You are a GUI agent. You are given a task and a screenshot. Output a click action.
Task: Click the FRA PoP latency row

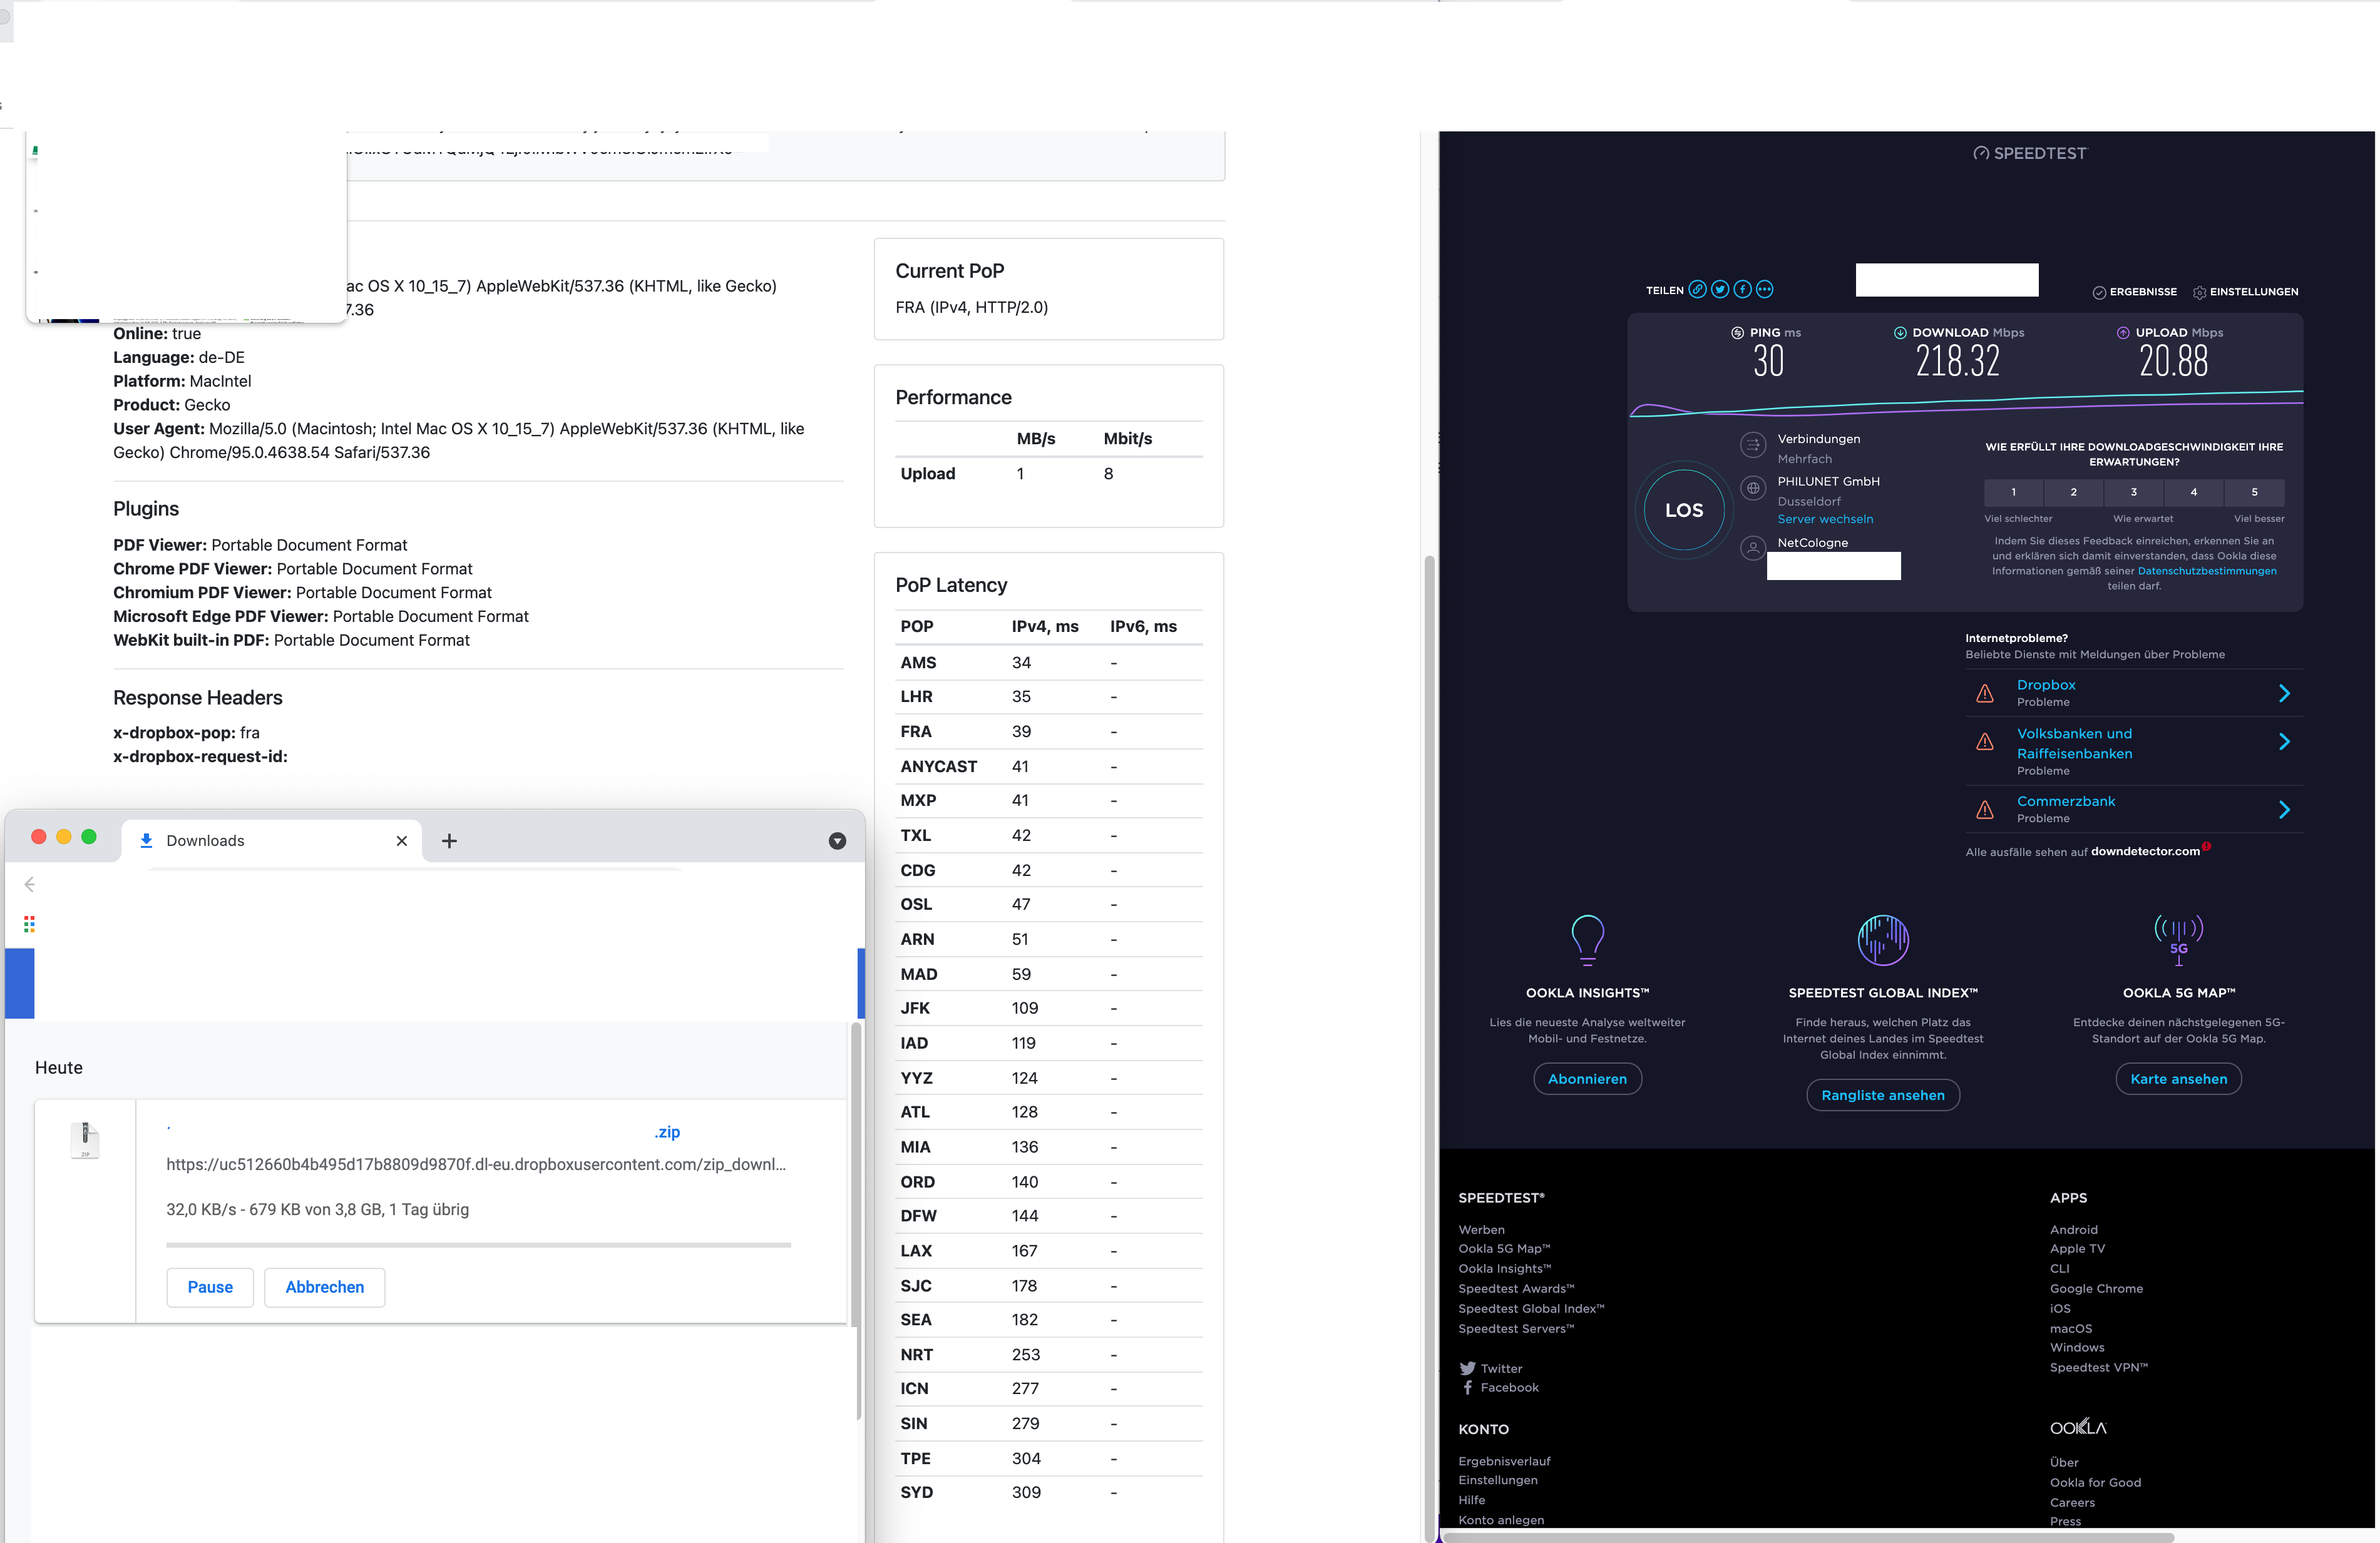point(1041,730)
